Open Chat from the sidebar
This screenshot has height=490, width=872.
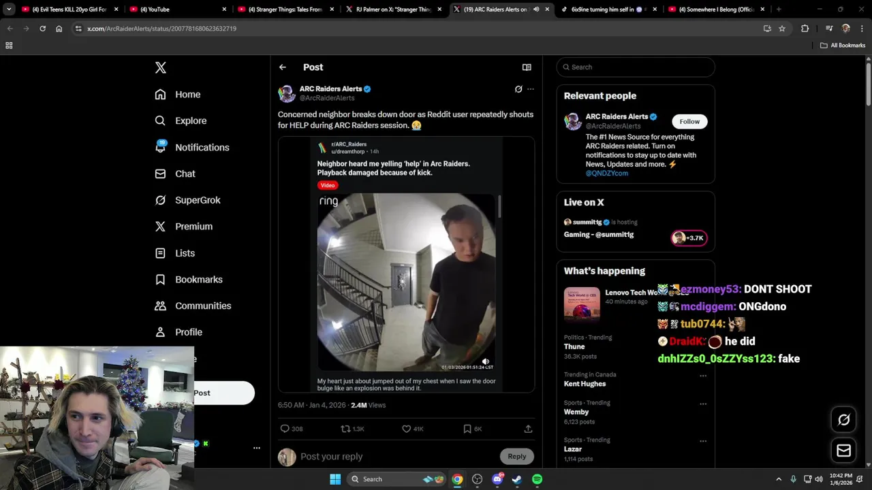point(175,174)
